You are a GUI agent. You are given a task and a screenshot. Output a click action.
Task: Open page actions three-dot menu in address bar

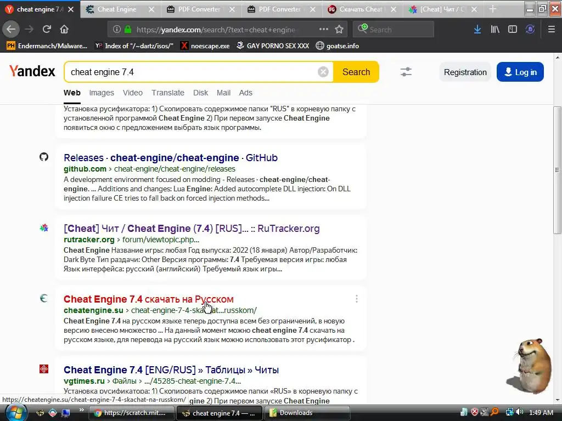(323, 29)
